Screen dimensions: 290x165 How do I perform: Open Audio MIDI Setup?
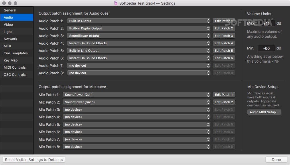pos(264,112)
